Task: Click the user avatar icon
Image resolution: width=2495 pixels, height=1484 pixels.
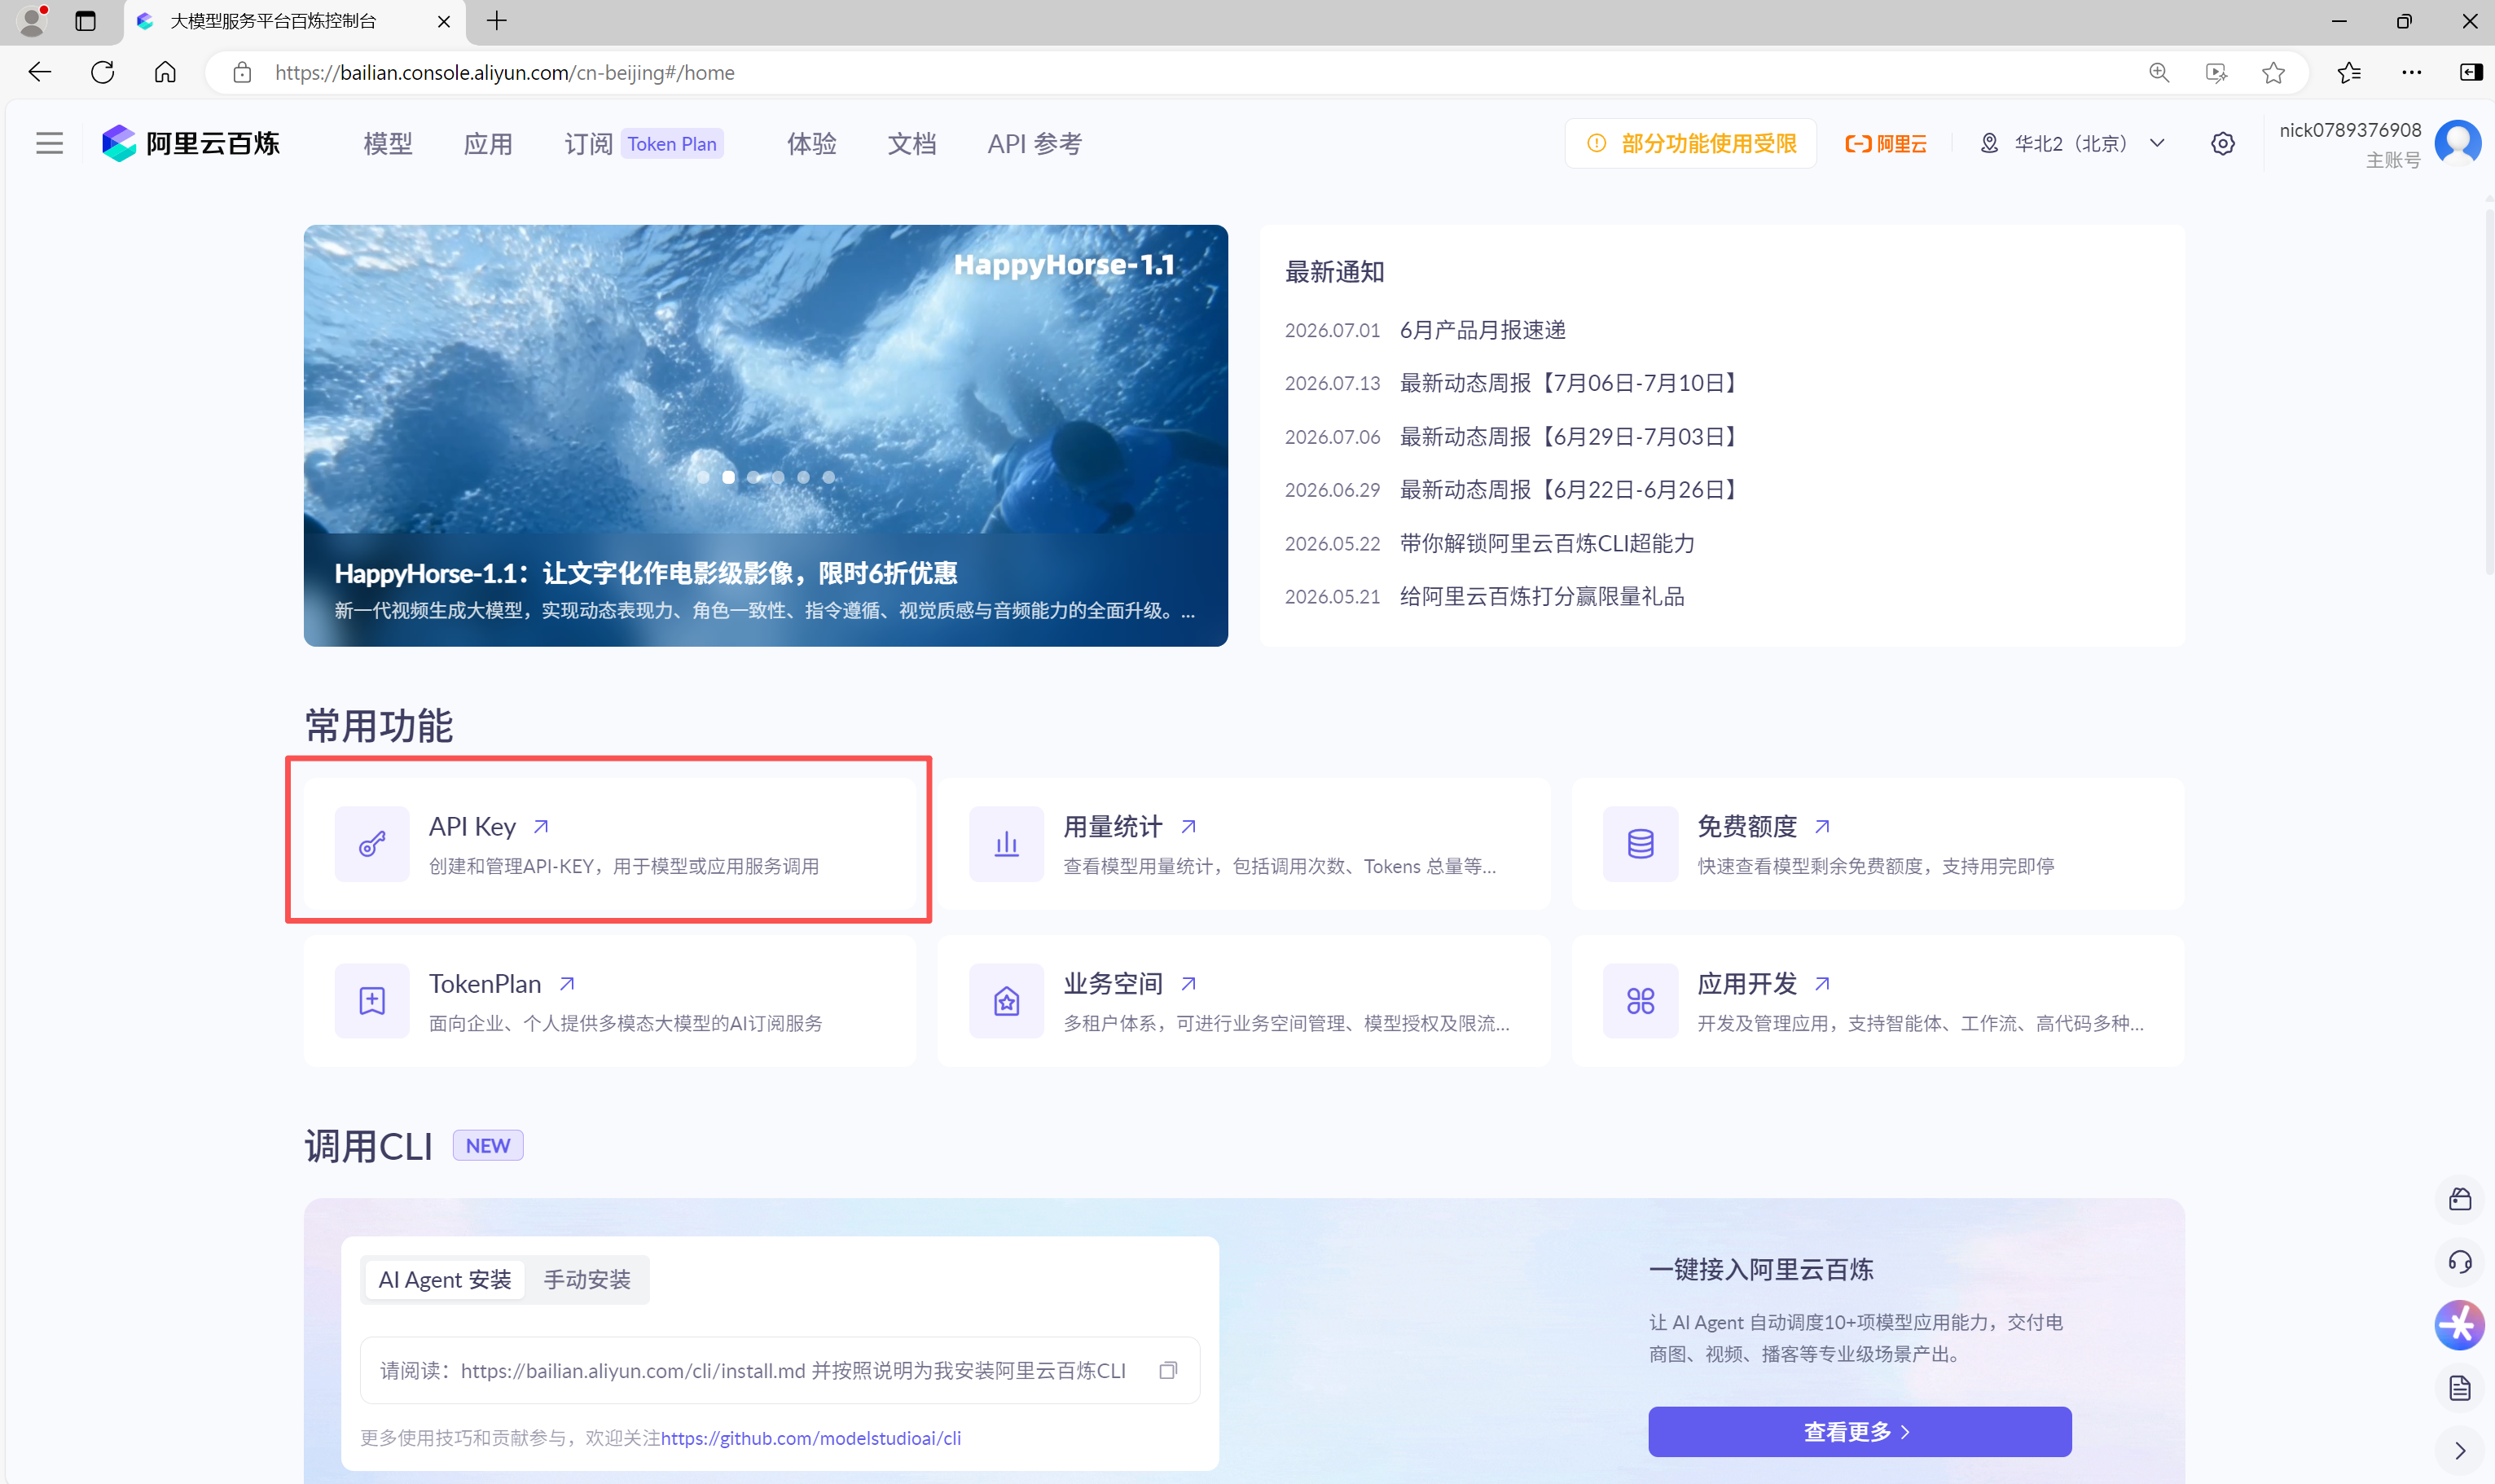Action: [x=2457, y=143]
